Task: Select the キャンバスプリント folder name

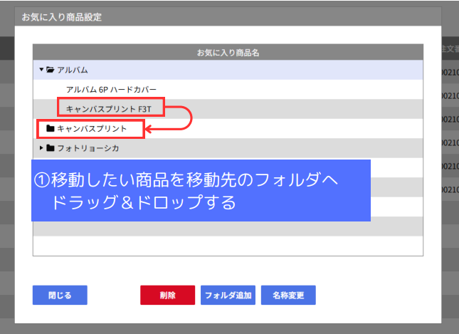Action: [92, 129]
